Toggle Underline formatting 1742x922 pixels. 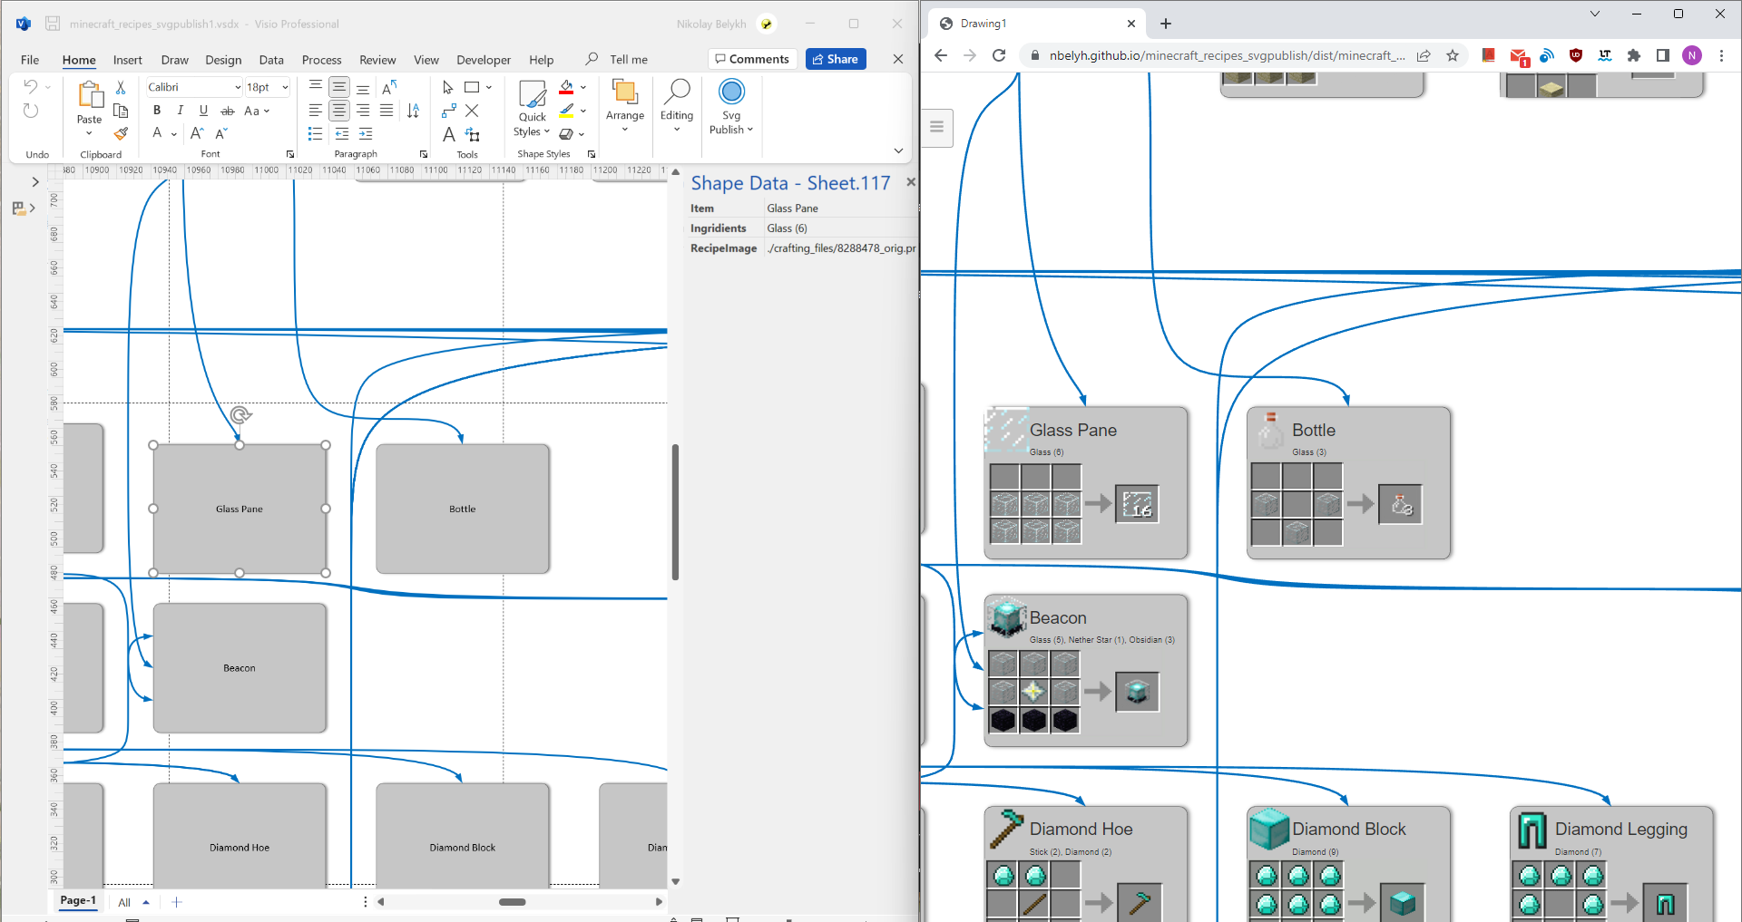203,111
